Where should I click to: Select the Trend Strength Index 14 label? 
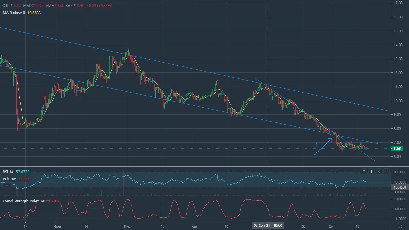click(23, 201)
